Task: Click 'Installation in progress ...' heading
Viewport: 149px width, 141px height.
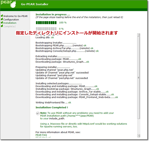Action: click(x=53, y=15)
